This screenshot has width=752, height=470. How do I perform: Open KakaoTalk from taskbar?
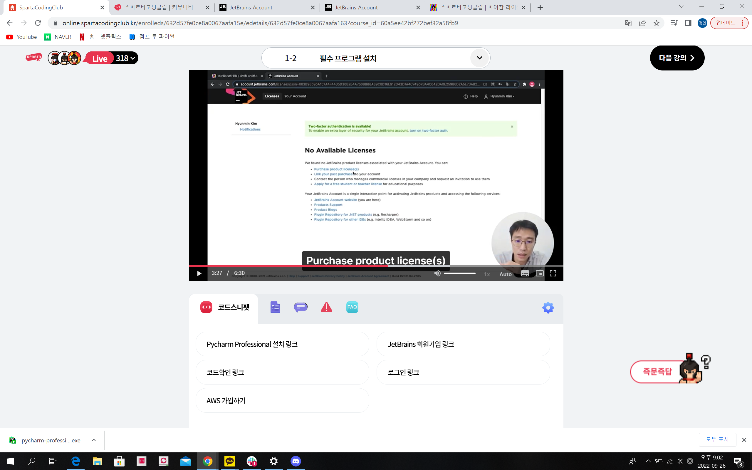click(229, 461)
